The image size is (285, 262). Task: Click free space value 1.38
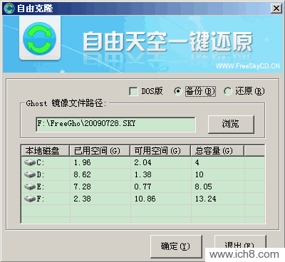[x=142, y=175]
